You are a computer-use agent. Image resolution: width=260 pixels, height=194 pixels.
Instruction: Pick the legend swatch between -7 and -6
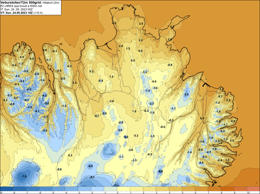(x=32, y=189)
